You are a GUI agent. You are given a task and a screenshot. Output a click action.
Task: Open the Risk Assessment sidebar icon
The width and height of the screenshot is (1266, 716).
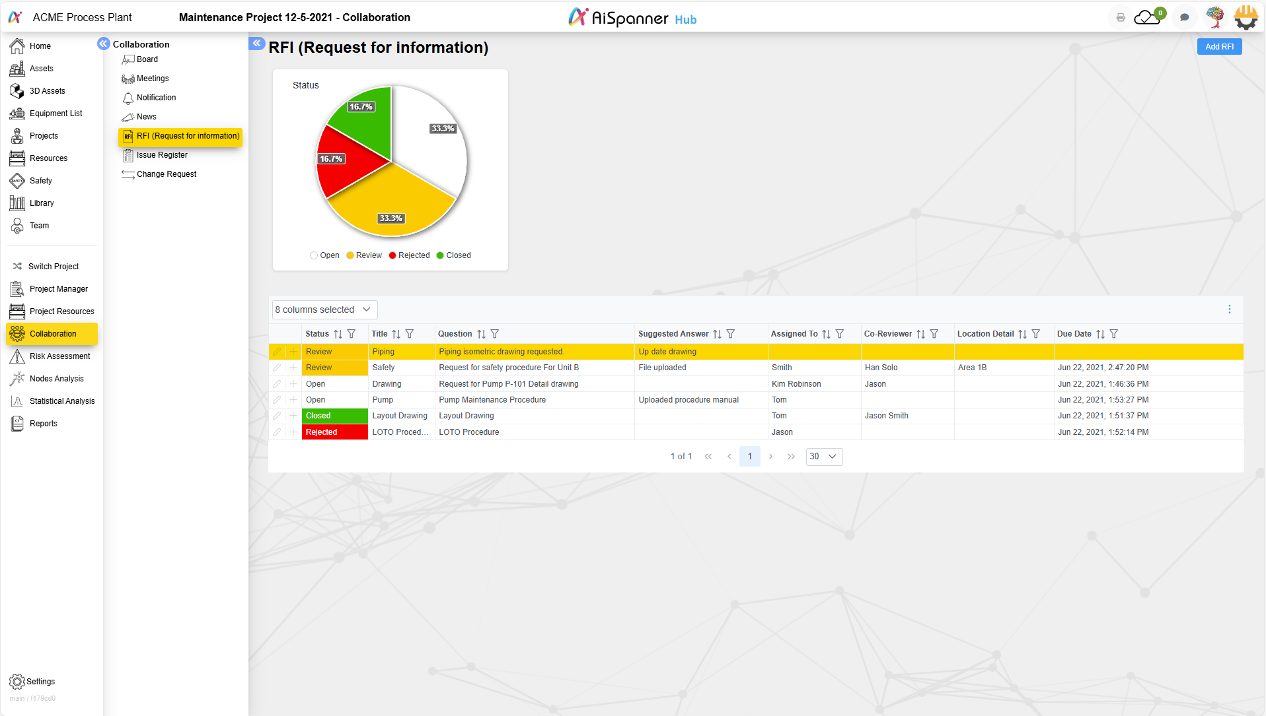(x=17, y=356)
